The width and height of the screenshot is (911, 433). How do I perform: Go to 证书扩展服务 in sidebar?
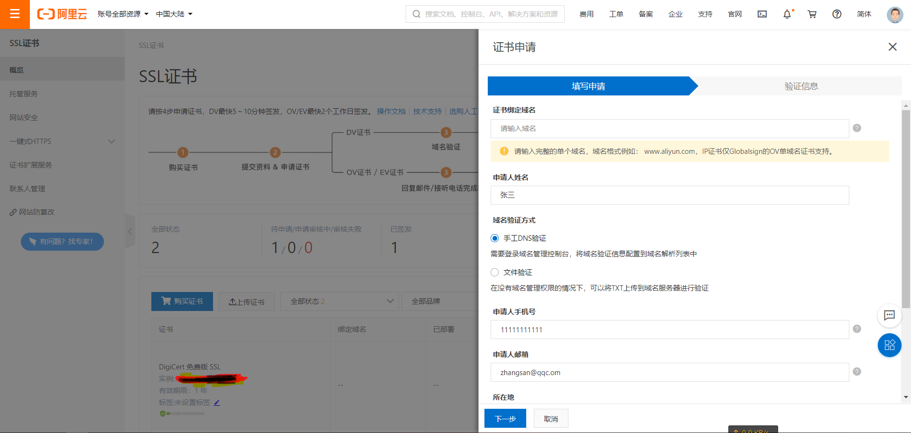tap(62, 165)
